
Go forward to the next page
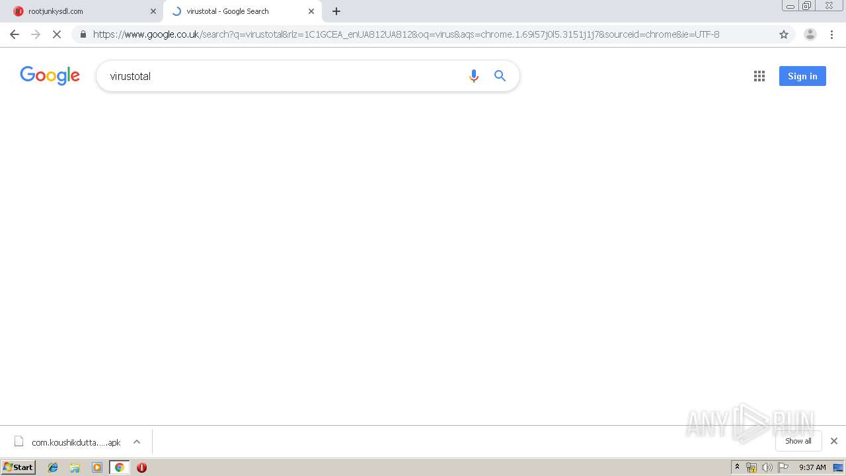(x=36, y=34)
